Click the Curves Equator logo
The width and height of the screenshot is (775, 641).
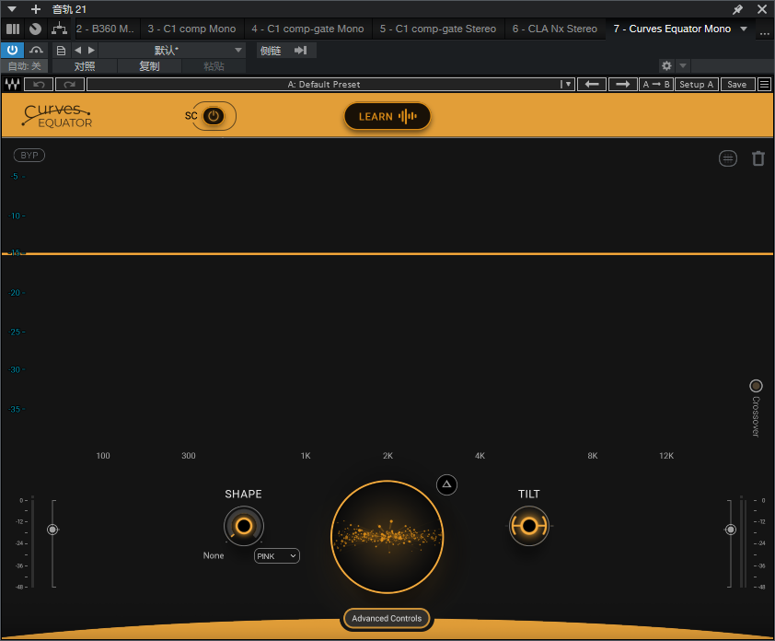pos(57,116)
